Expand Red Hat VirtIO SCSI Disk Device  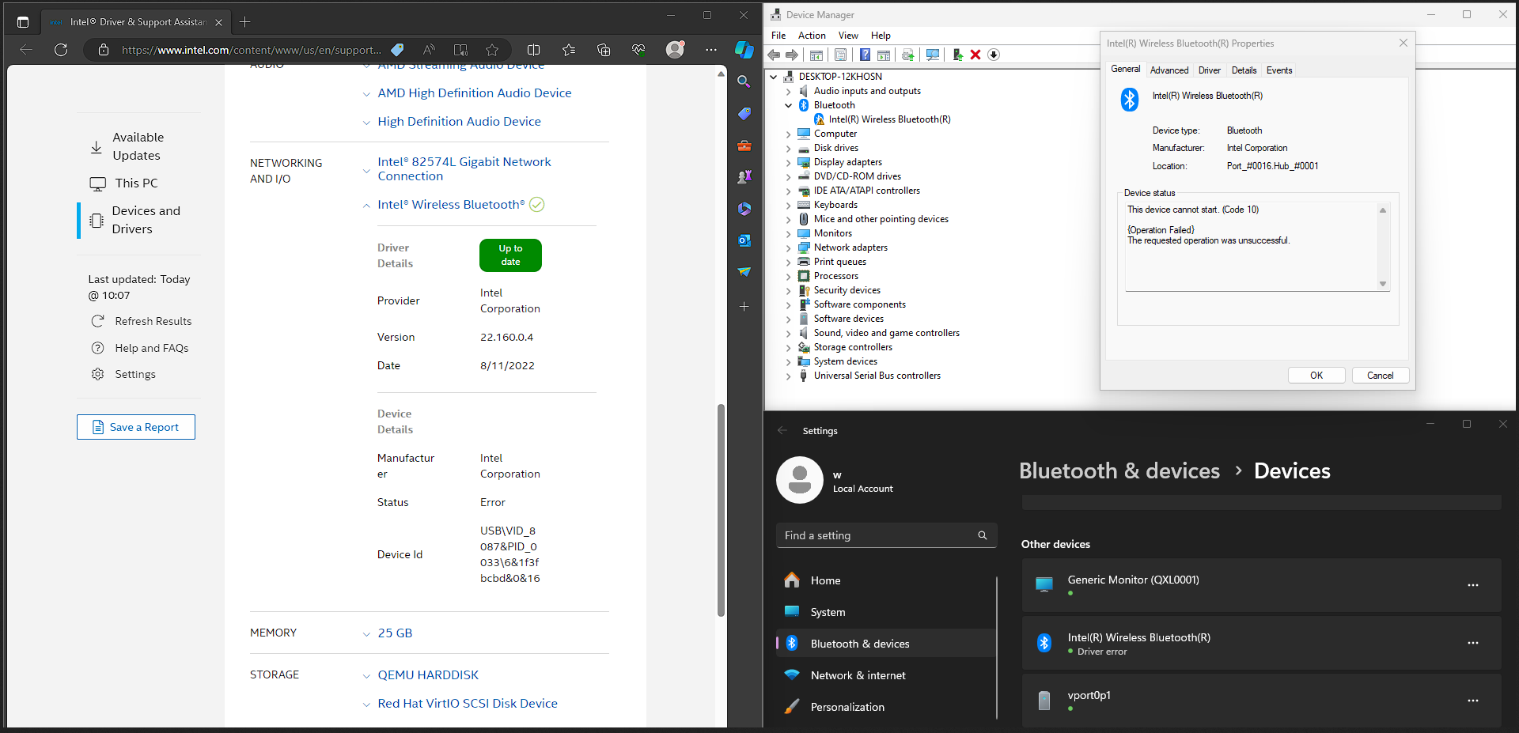click(x=366, y=705)
